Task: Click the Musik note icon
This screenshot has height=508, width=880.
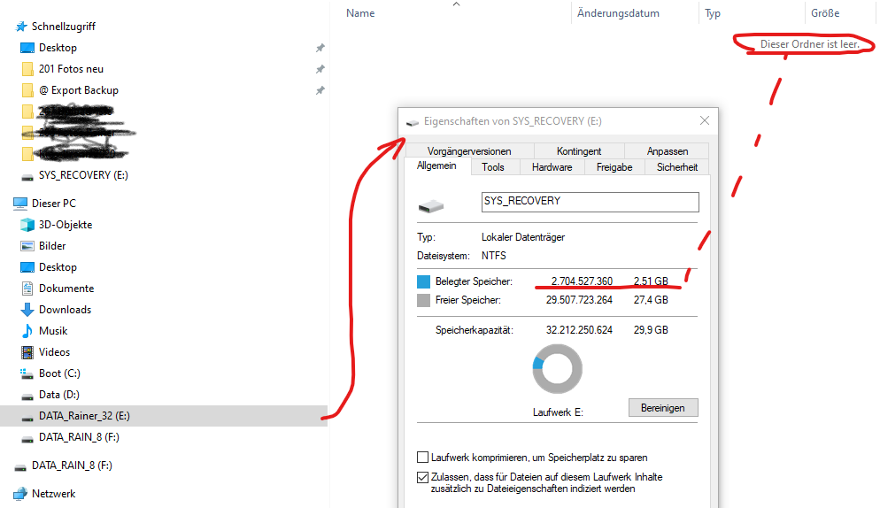Action: 27,331
